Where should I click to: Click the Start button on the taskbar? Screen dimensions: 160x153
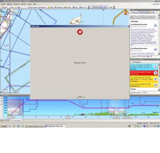coord(4,126)
